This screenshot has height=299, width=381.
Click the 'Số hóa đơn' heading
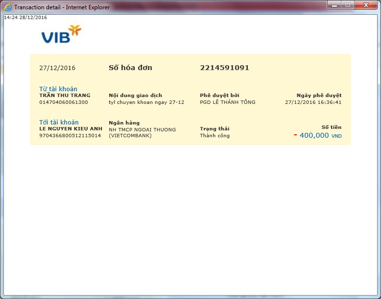coord(130,68)
